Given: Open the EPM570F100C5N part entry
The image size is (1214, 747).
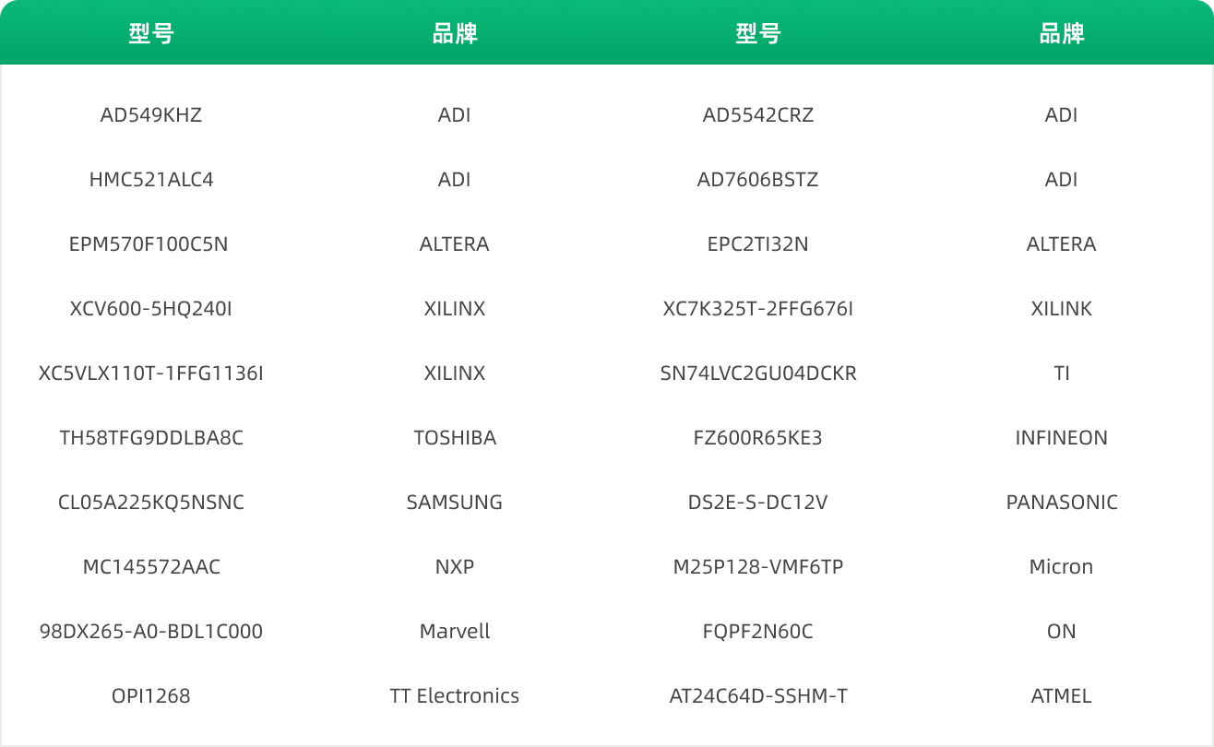Looking at the screenshot, I should point(149,244).
